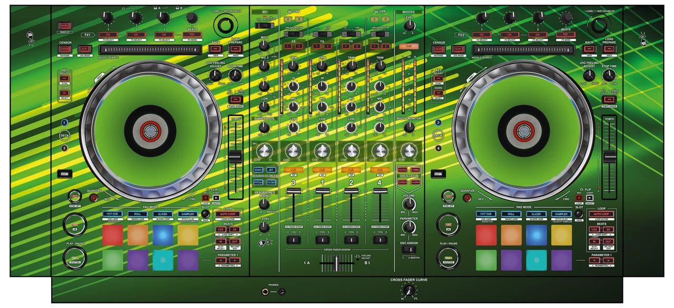Click the left deck CUE button
Screen dimensions: 674x308
[x=74, y=224]
